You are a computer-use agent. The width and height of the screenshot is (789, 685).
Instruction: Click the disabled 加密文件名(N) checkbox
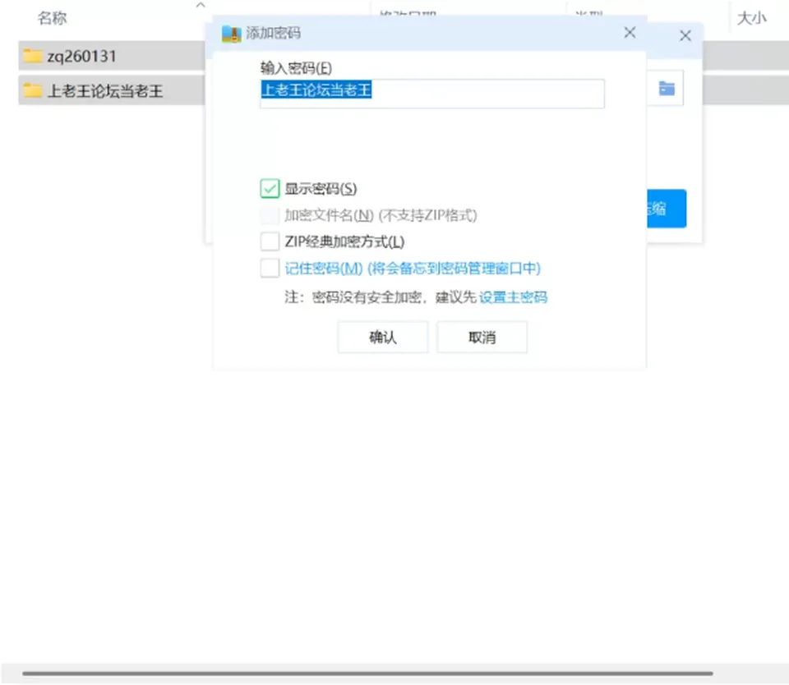pyautogui.click(x=270, y=215)
